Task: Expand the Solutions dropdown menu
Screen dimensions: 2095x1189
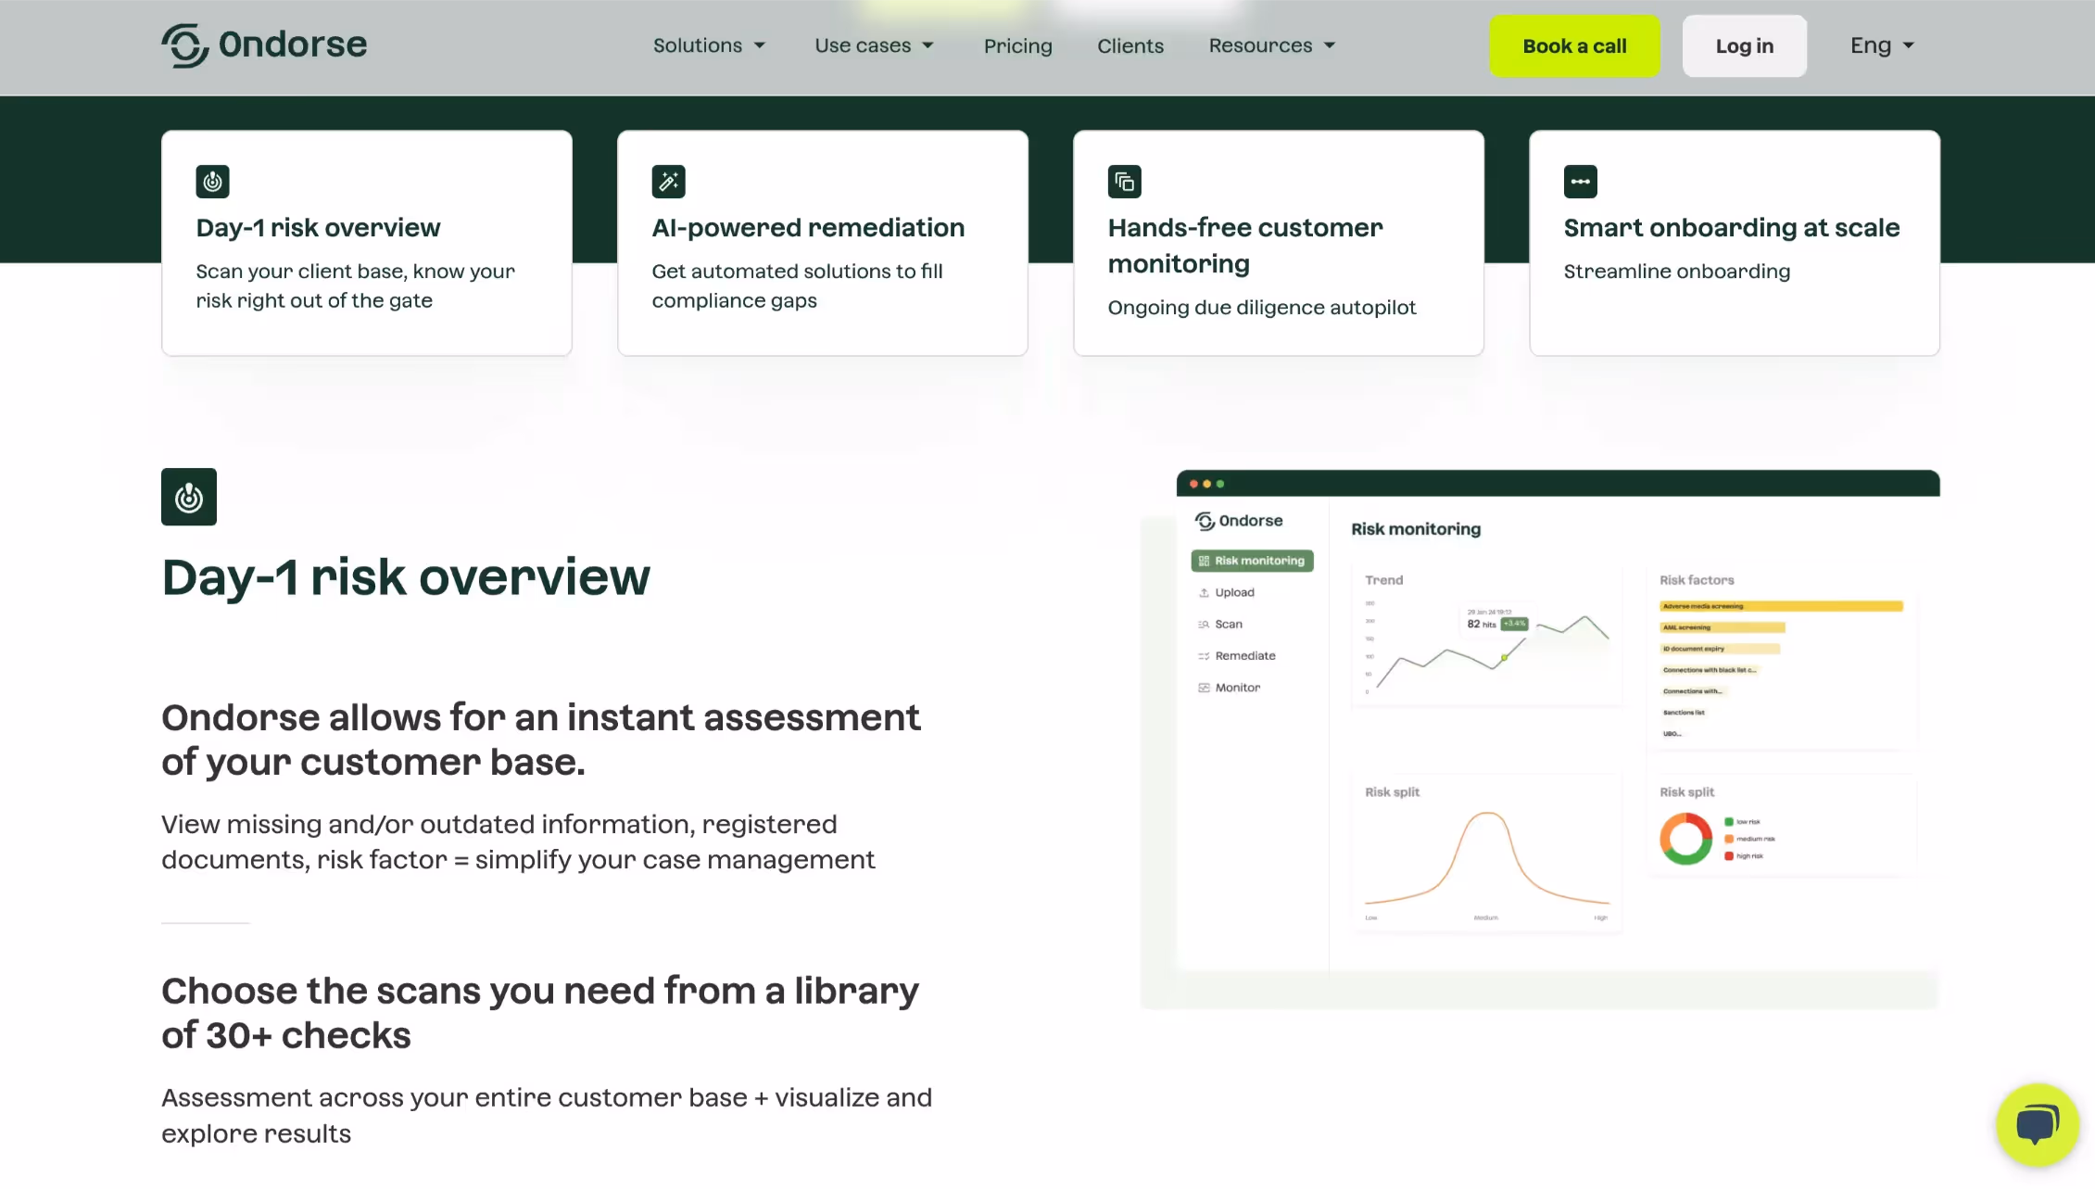Action: pos(709,45)
